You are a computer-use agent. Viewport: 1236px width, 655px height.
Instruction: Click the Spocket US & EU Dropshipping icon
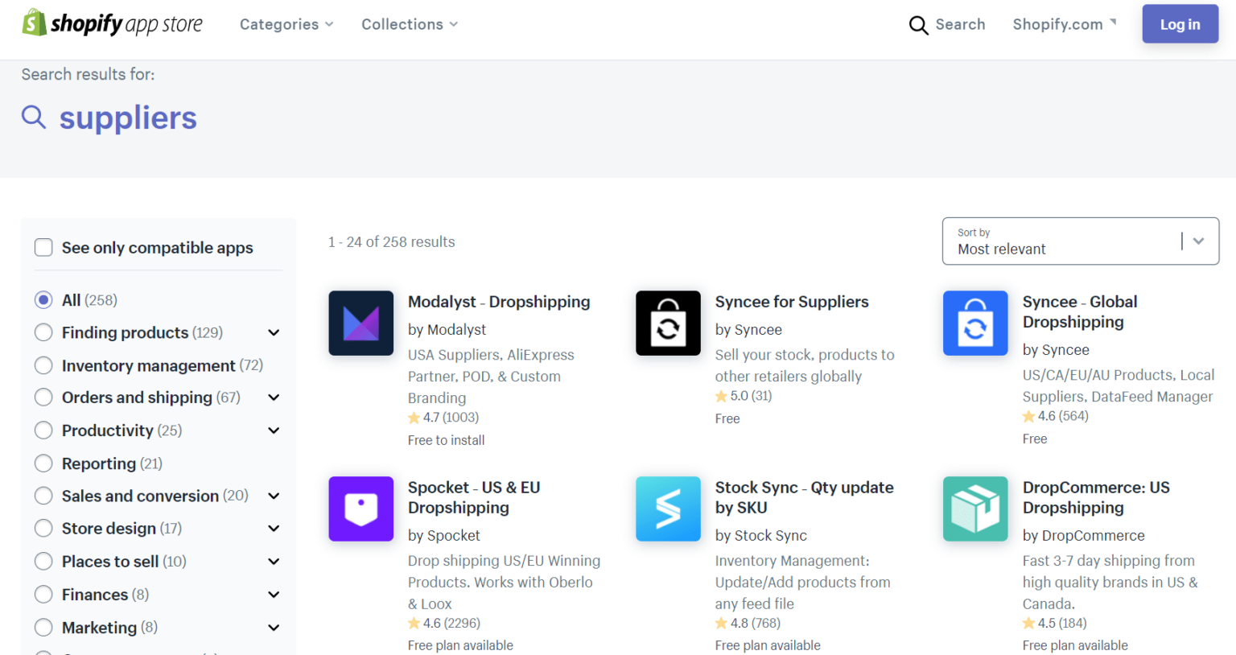(x=360, y=509)
